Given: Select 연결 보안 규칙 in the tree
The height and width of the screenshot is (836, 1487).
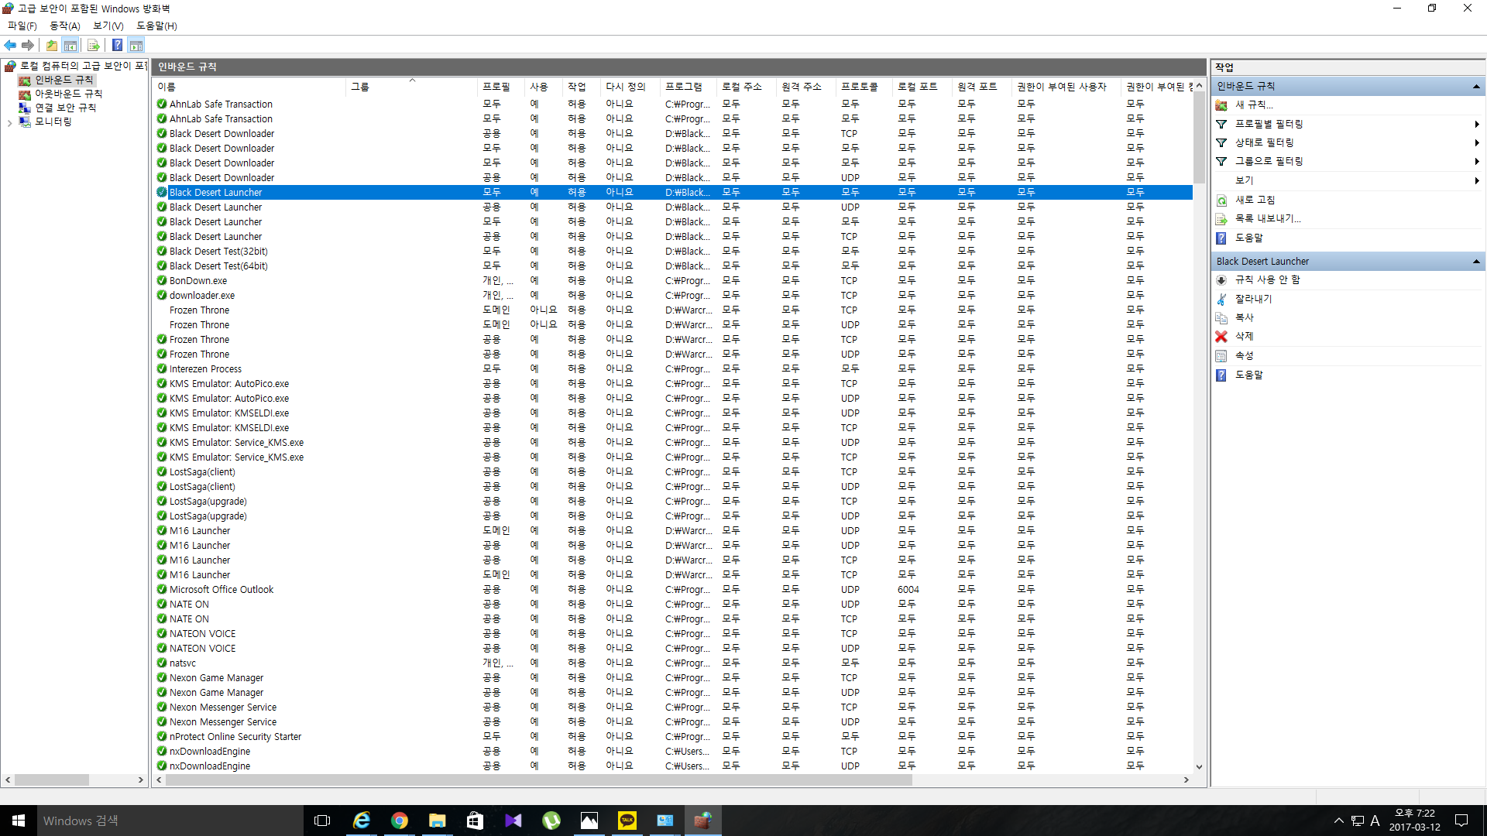Looking at the screenshot, I should point(65,108).
